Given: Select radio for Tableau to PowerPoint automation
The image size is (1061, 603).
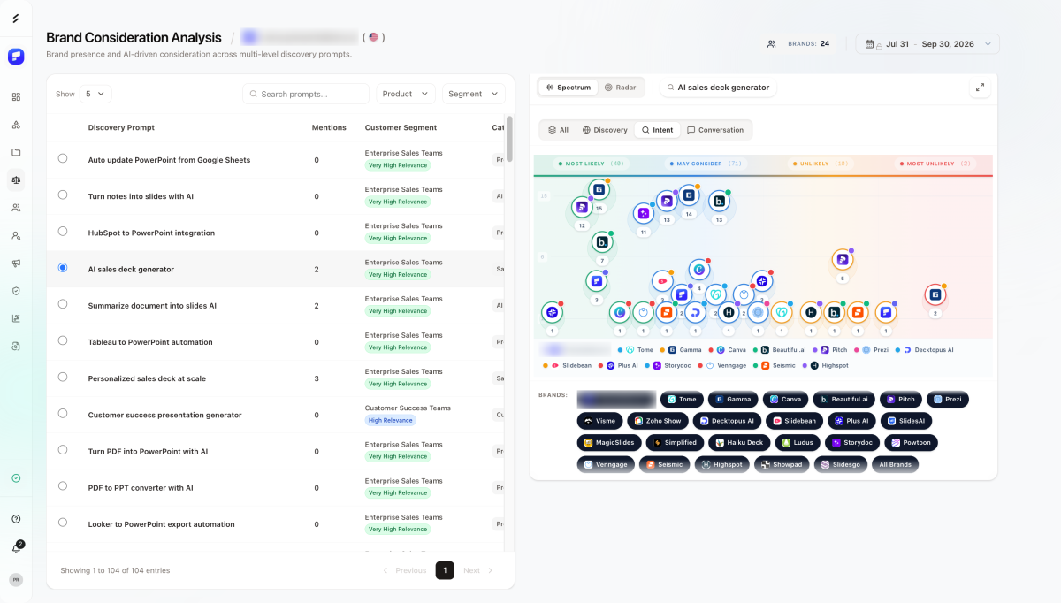Looking at the screenshot, I should tap(63, 340).
